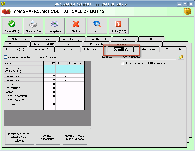Select the Mag. virtuale row label
Image resolution: width=195 pixels, height=151 pixels.
pyautogui.click(x=24, y=88)
